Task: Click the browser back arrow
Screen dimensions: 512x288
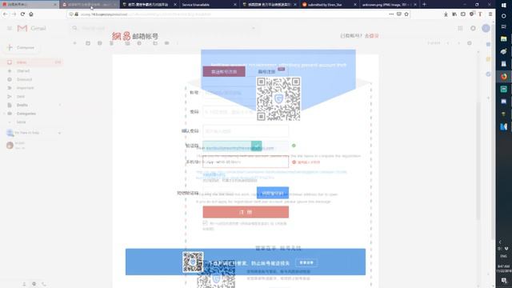Action: point(6,14)
